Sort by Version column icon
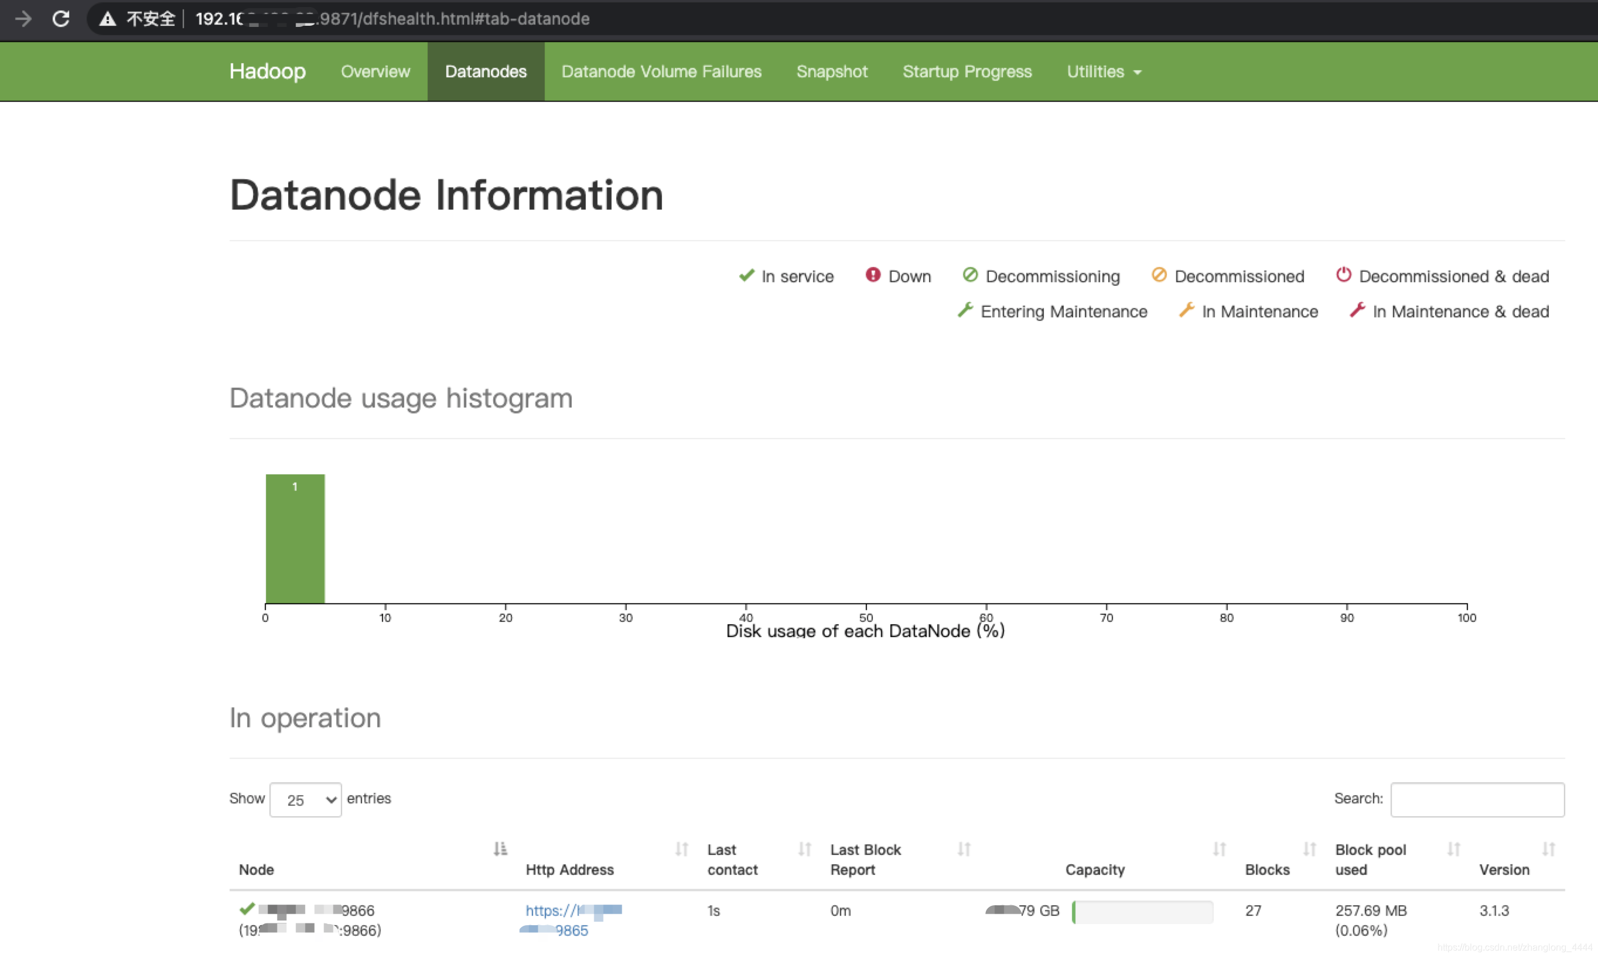This screenshot has height=958, width=1598. (1549, 849)
